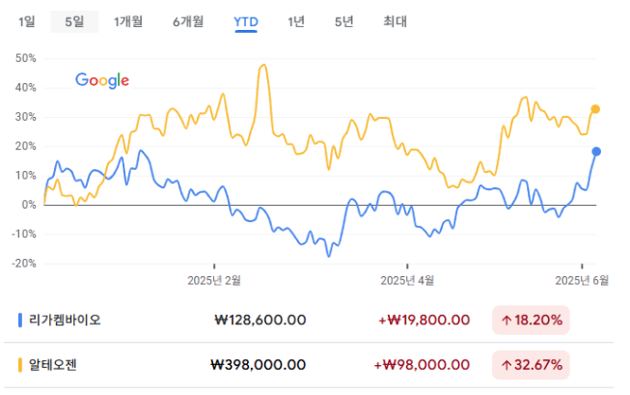630x395 pixels.
Task: Click the ↑32.67% change badge
Action: pyautogui.click(x=531, y=365)
